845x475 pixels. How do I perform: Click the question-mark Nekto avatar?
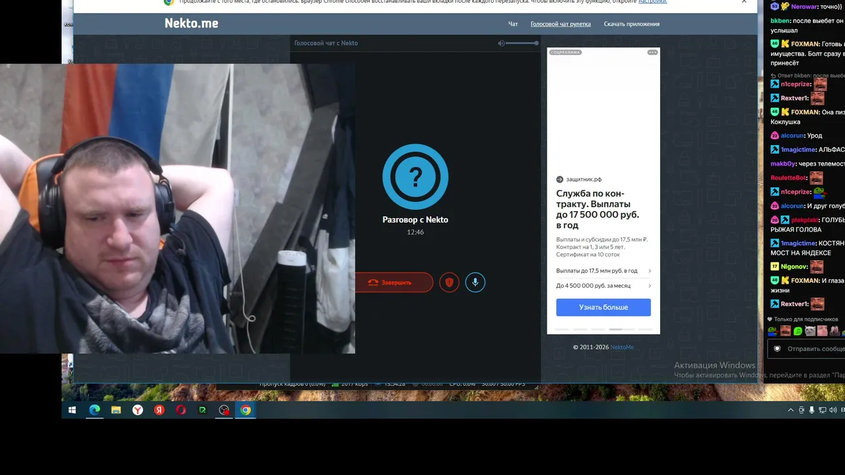[415, 176]
